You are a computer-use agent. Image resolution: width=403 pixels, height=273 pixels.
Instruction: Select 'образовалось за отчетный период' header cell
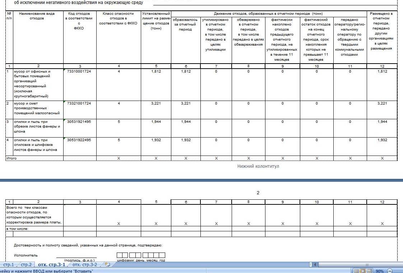point(186,40)
